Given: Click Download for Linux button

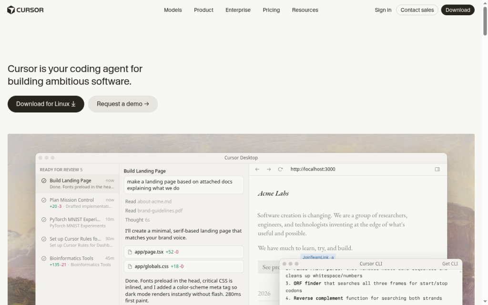Looking at the screenshot, I should pos(46,104).
